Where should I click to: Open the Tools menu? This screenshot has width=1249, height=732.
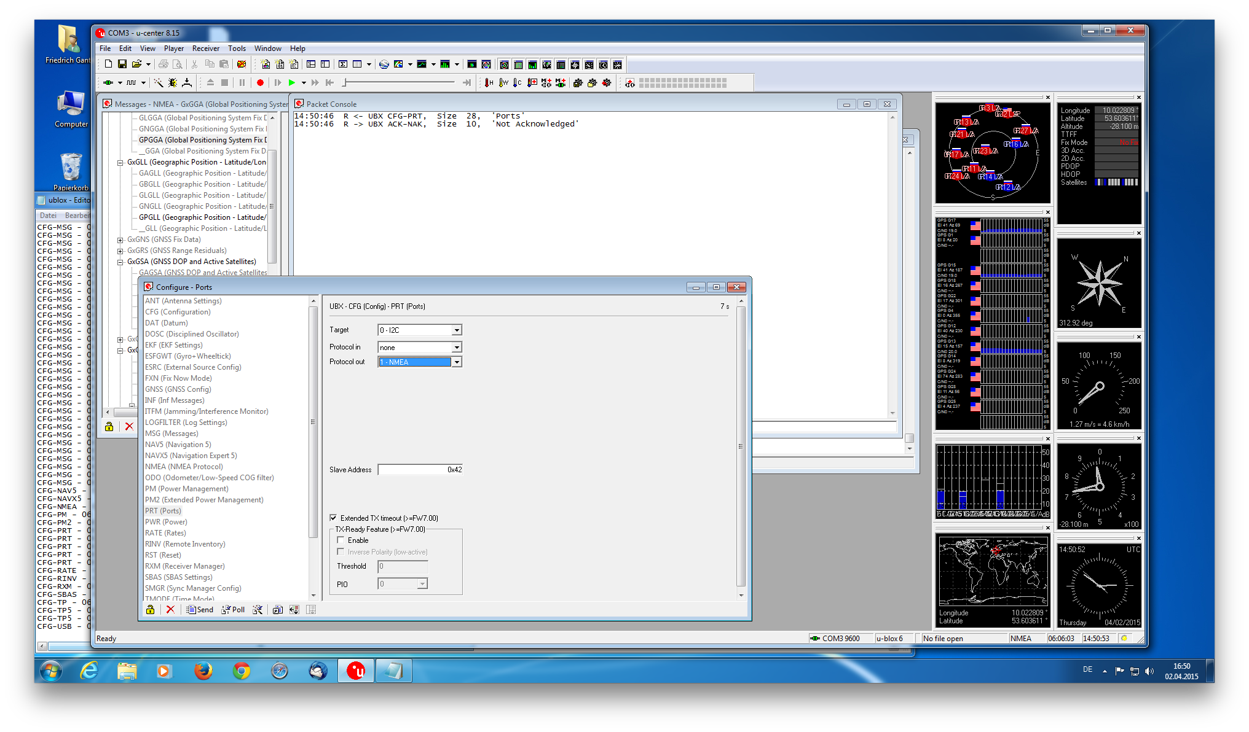[237, 49]
